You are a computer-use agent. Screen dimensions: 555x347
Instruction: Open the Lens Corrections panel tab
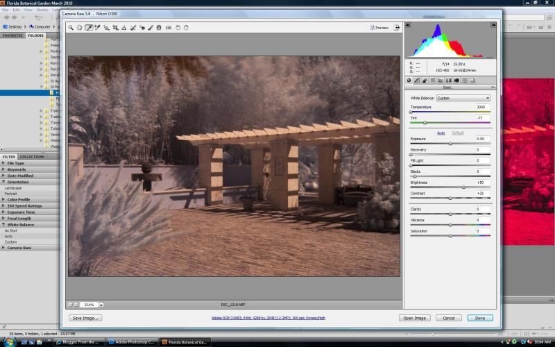[448, 81]
